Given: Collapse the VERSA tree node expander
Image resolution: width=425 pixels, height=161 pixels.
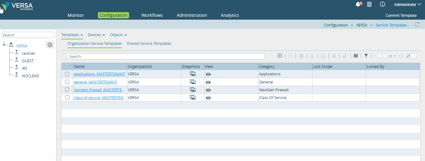Looking at the screenshot, I should [4, 44].
